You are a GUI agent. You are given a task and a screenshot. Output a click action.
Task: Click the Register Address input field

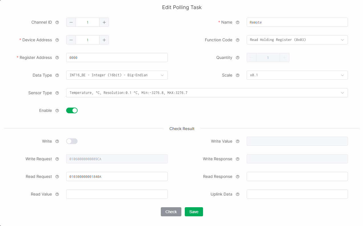117,57
